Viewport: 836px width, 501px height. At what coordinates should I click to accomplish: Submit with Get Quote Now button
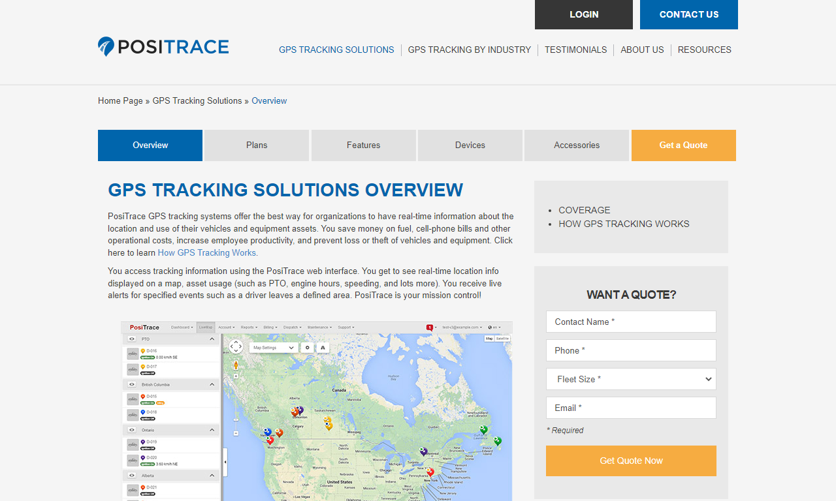631,461
